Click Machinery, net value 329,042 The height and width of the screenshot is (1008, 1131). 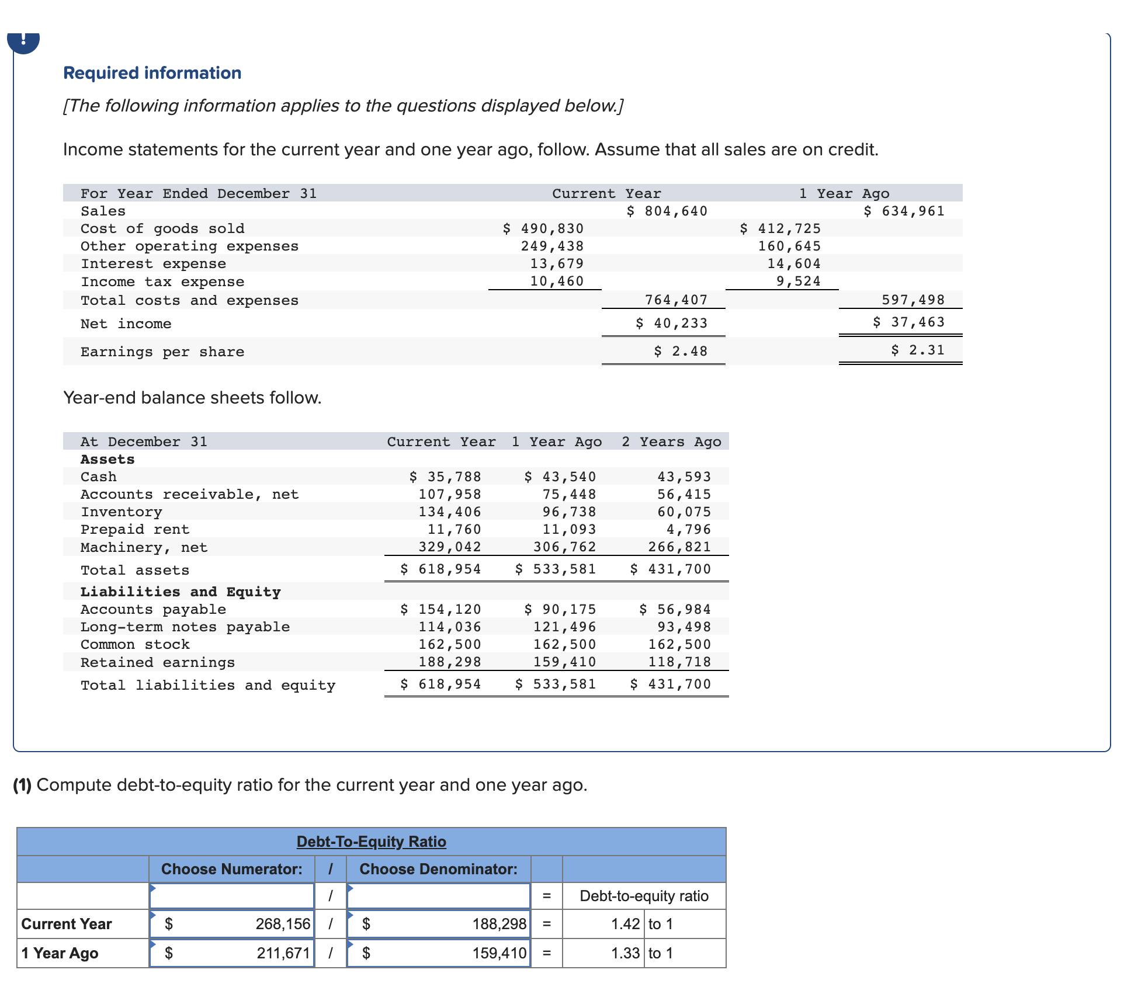(450, 547)
